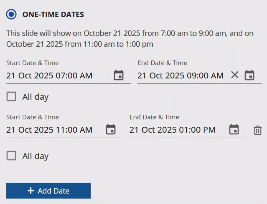Clear the 09:00 AM end date with X
This screenshot has height=204, width=267.
[235, 75]
